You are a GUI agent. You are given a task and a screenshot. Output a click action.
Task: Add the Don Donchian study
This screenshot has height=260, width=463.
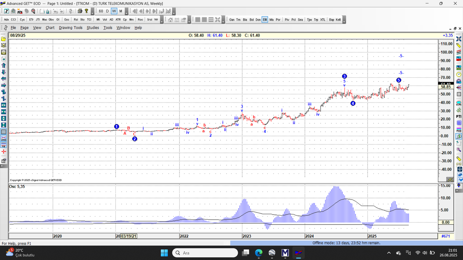(258, 19)
